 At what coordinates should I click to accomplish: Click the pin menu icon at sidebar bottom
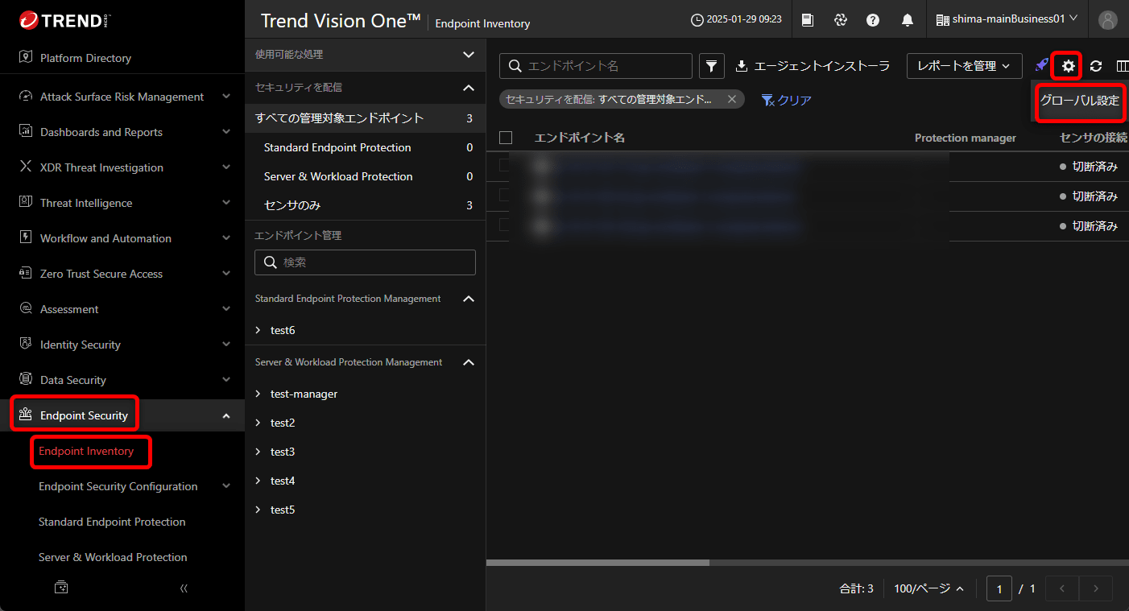pos(61,588)
